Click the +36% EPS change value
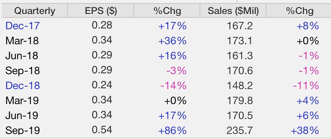 [172, 41]
